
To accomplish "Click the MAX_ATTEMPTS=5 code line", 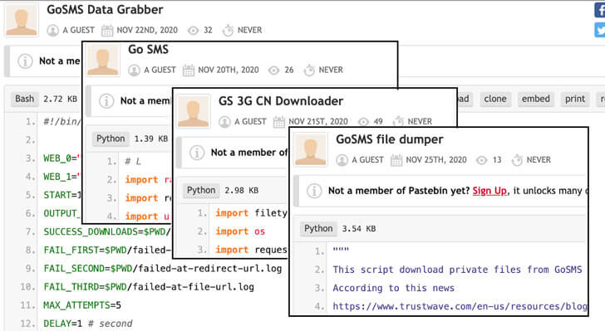I will (x=82, y=305).
